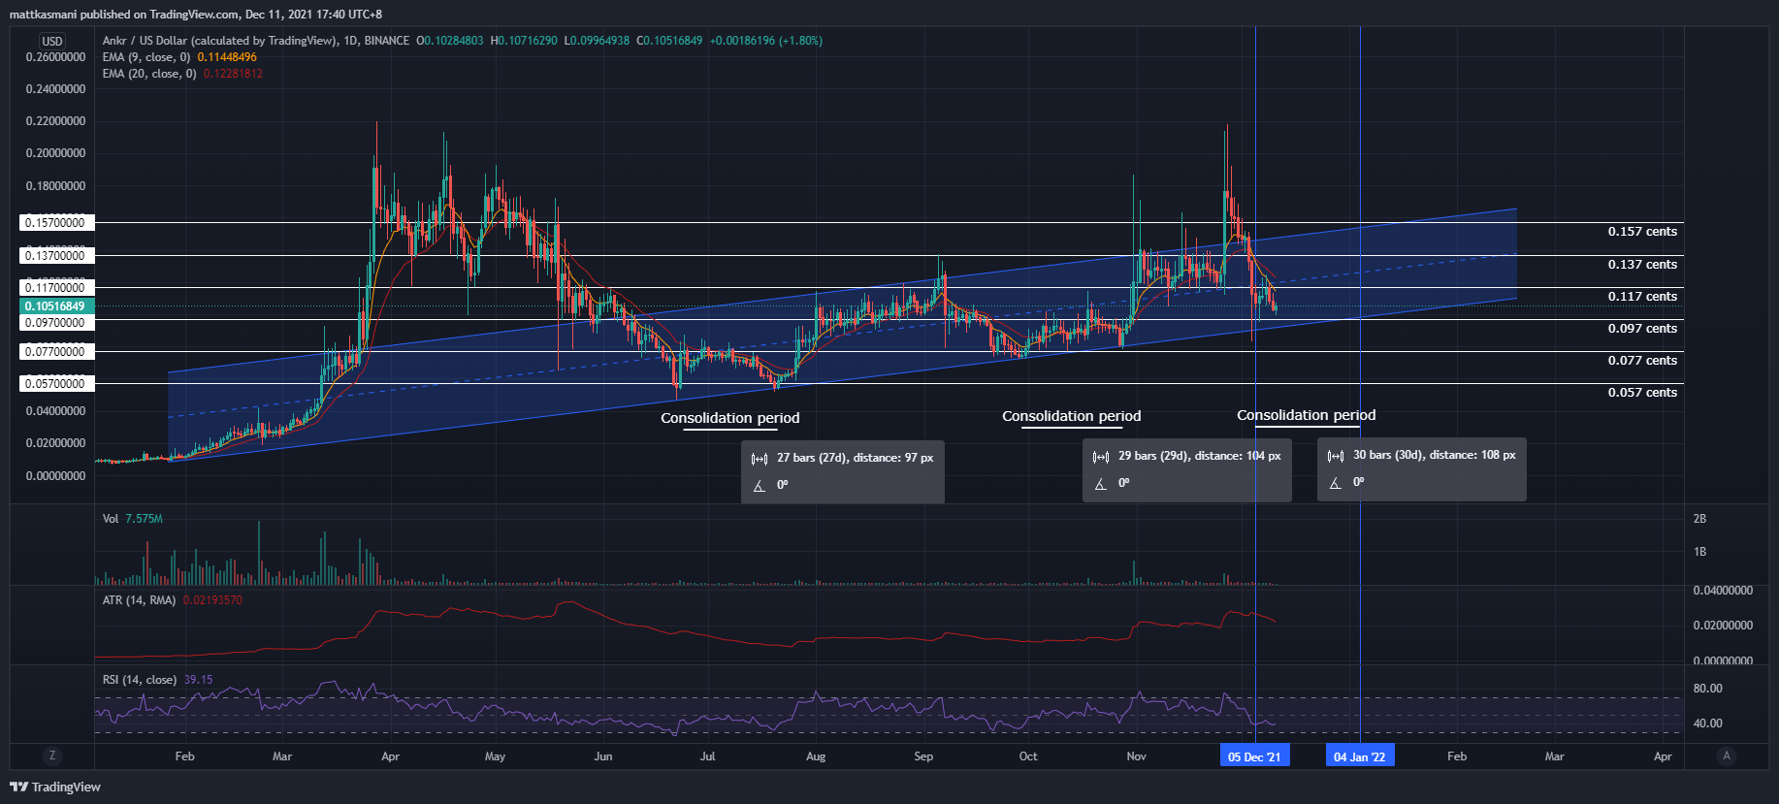
Task: Select the "0.097 cents" annotation
Action: [1642, 329]
